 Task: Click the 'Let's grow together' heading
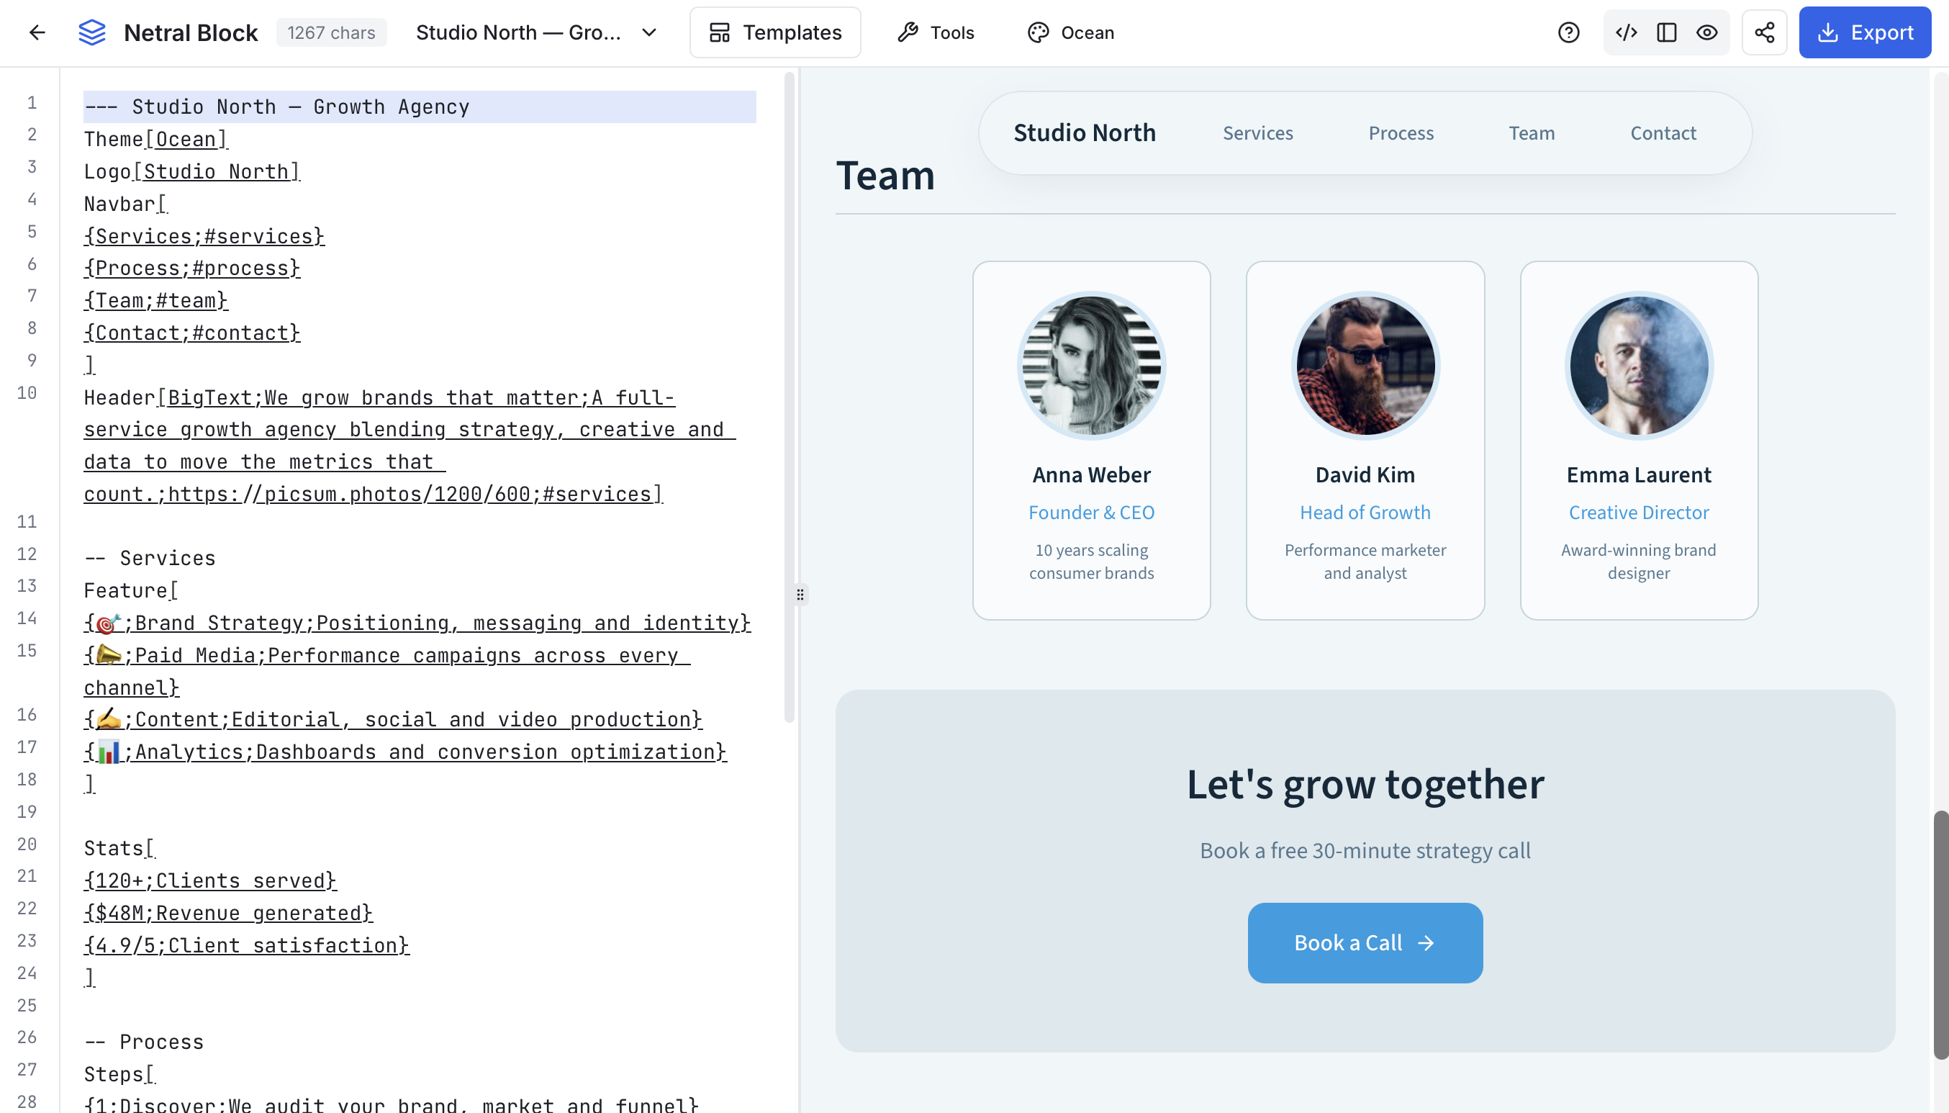tap(1365, 783)
